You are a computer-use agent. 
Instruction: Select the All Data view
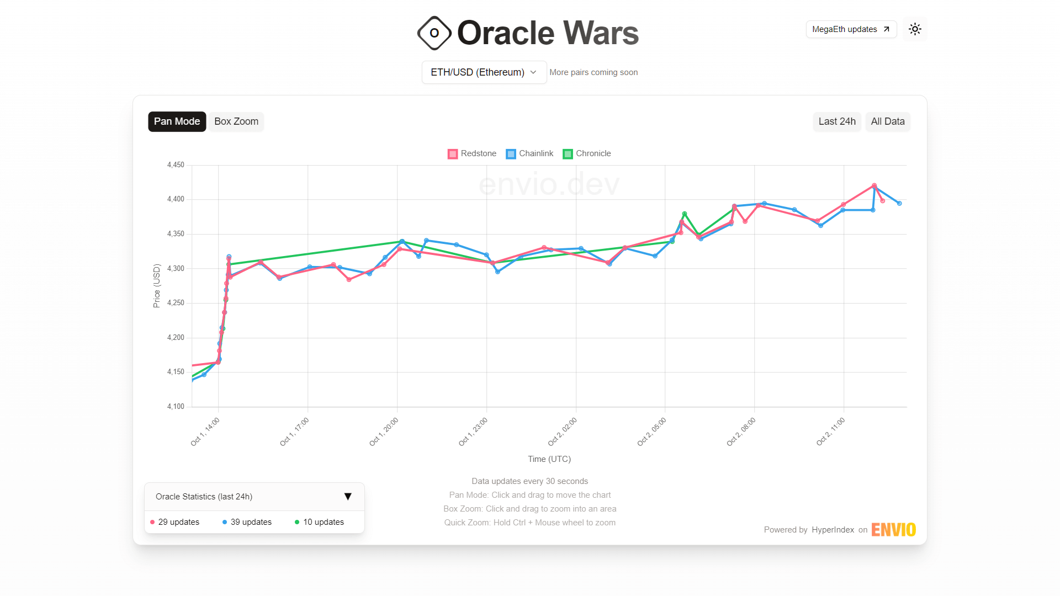tap(887, 121)
